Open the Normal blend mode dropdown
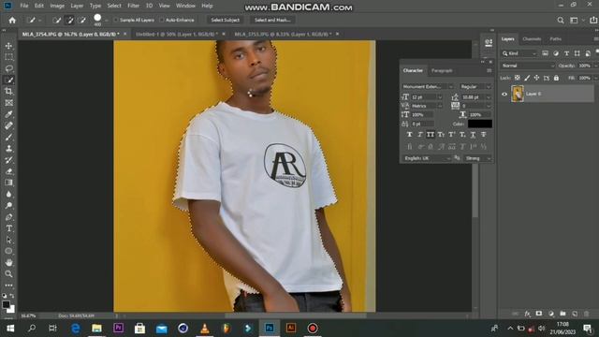The image size is (599, 337). (x=528, y=66)
